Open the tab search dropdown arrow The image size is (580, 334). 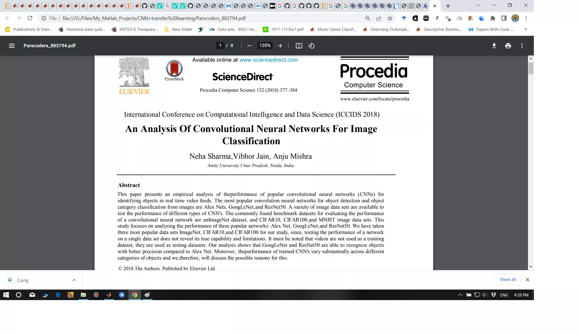coord(478,5)
